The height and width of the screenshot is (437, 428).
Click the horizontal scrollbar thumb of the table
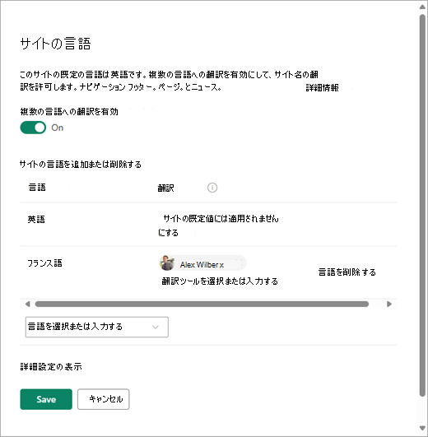202,304
